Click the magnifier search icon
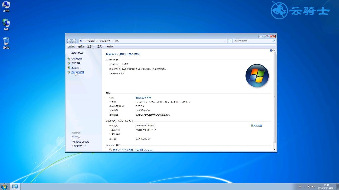The image size is (339, 190). coord(273,41)
